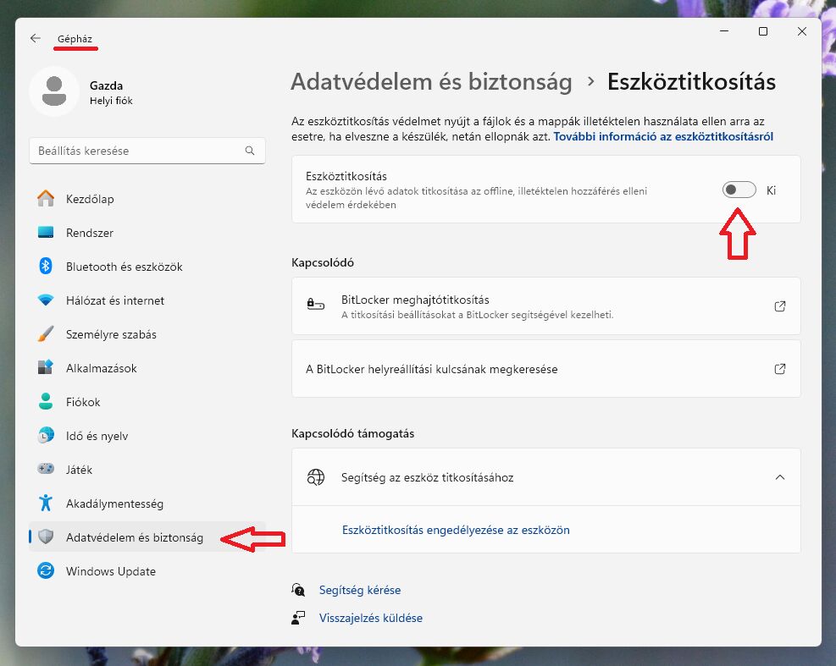Open external link icon for BitLocker meghajtótitkosítás
This screenshot has width=836, height=666.
coord(779,306)
